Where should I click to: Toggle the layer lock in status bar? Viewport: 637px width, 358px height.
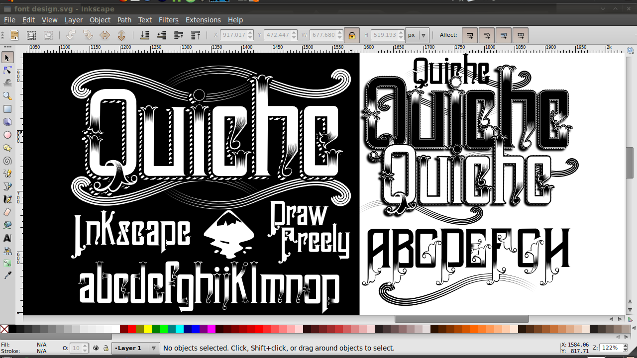[106, 348]
